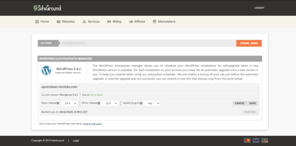Image resolution: width=296 pixels, height=146 pixels.
Task: Click the LOGOUT link
Action: (259, 8)
